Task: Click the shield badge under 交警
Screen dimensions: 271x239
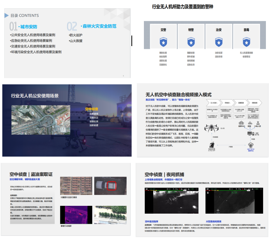Action: point(163,41)
